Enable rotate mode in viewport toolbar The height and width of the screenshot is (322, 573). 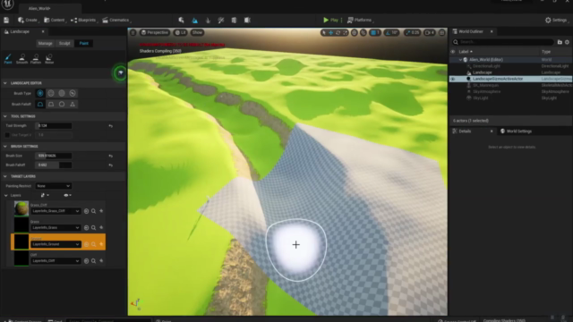(x=338, y=33)
